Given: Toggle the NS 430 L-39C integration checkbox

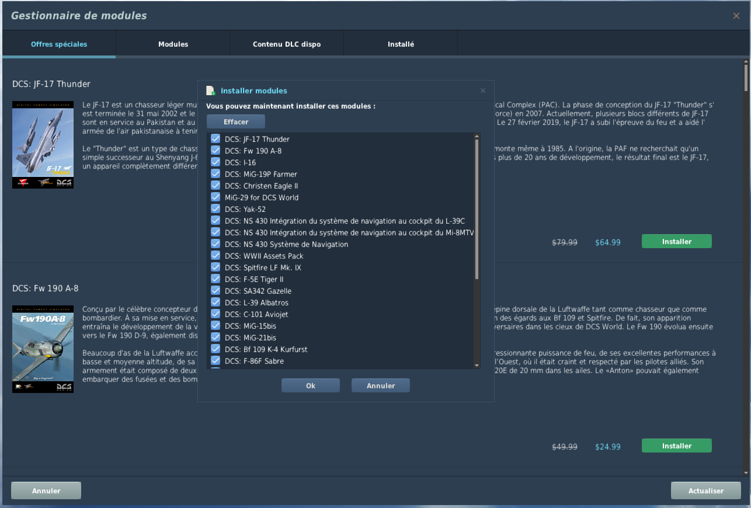Looking at the screenshot, I should point(215,221).
